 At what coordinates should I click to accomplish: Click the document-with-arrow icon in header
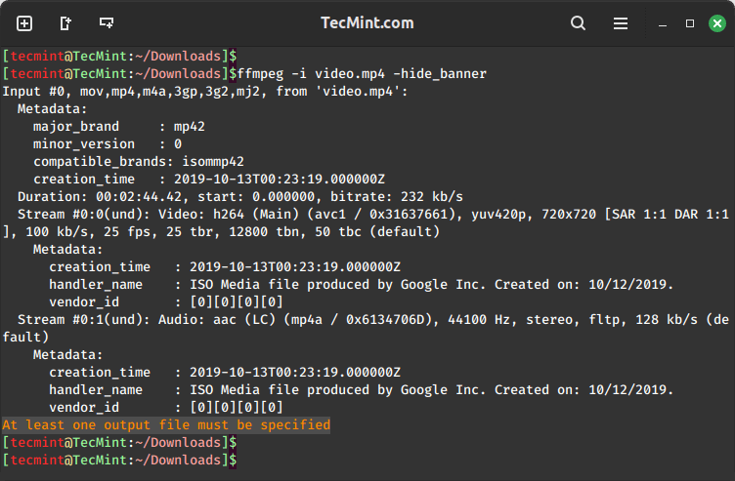tap(65, 23)
